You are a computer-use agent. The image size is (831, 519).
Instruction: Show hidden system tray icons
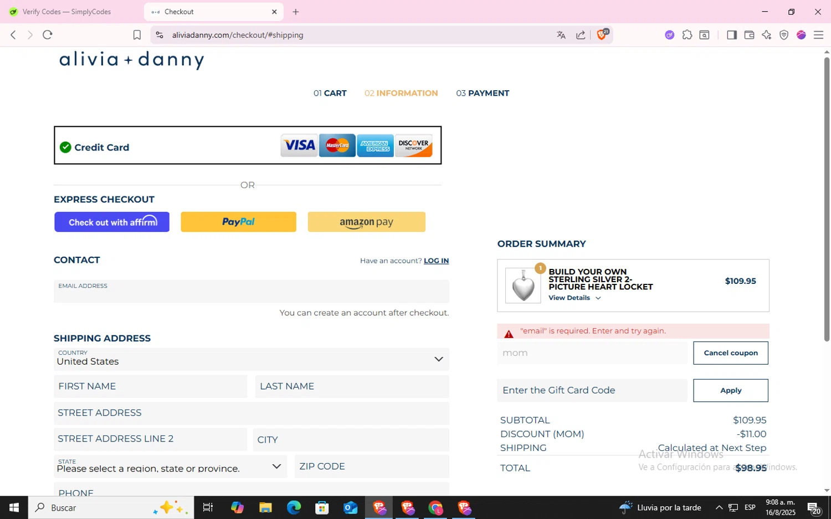(x=719, y=507)
